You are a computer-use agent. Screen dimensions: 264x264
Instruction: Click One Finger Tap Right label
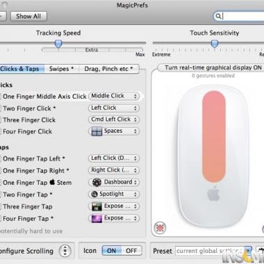[x=36, y=171]
